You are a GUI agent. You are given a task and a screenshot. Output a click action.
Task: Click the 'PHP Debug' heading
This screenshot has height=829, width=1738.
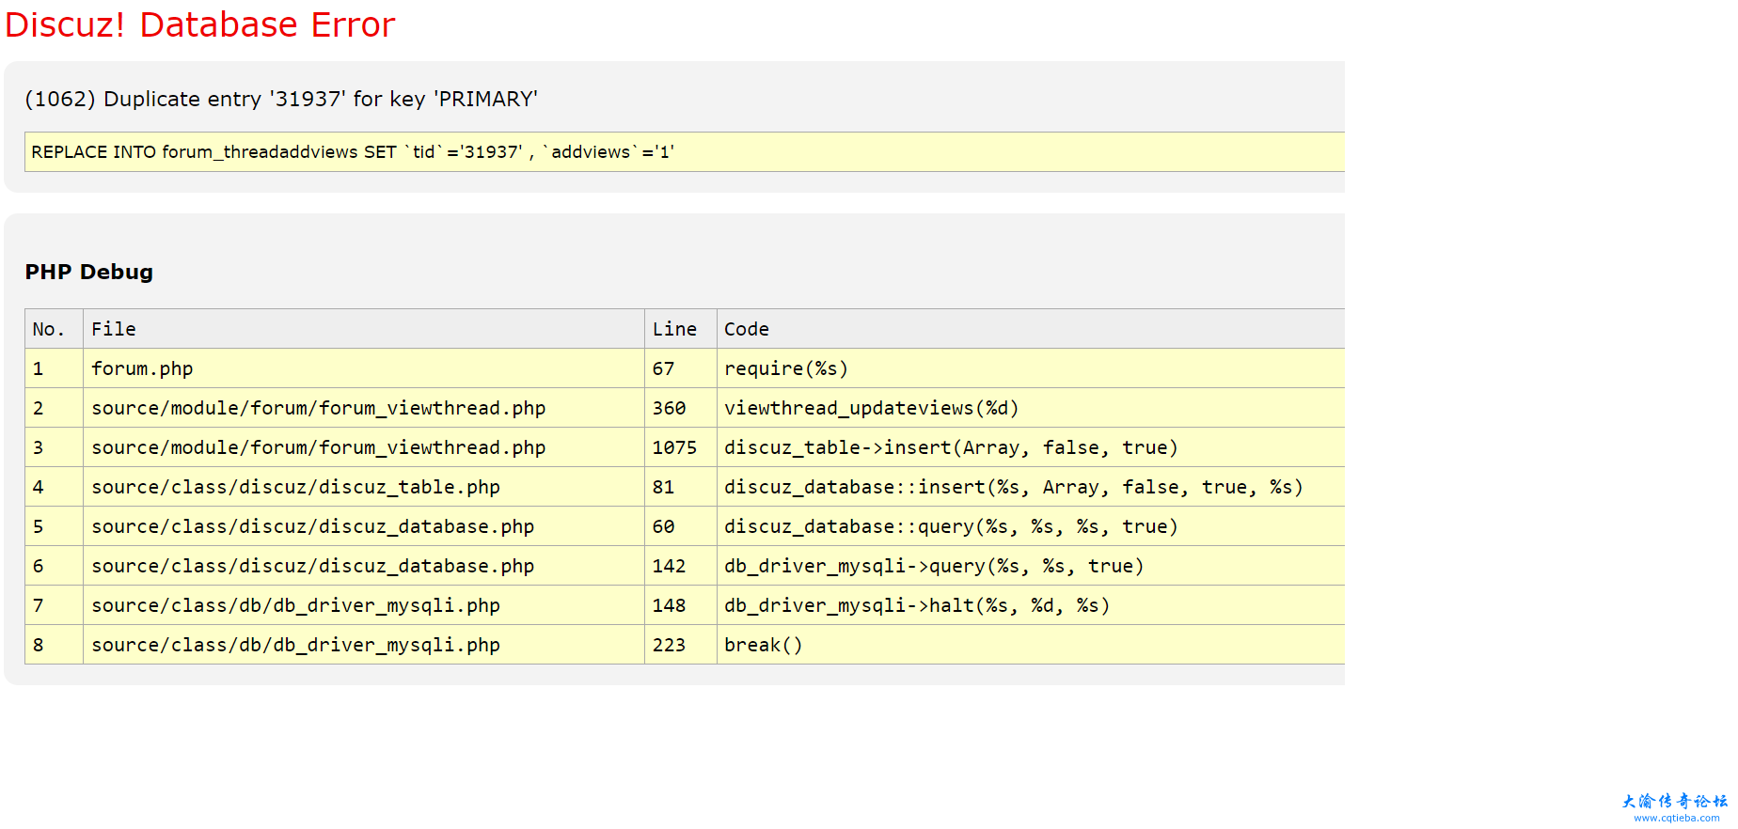(89, 272)
